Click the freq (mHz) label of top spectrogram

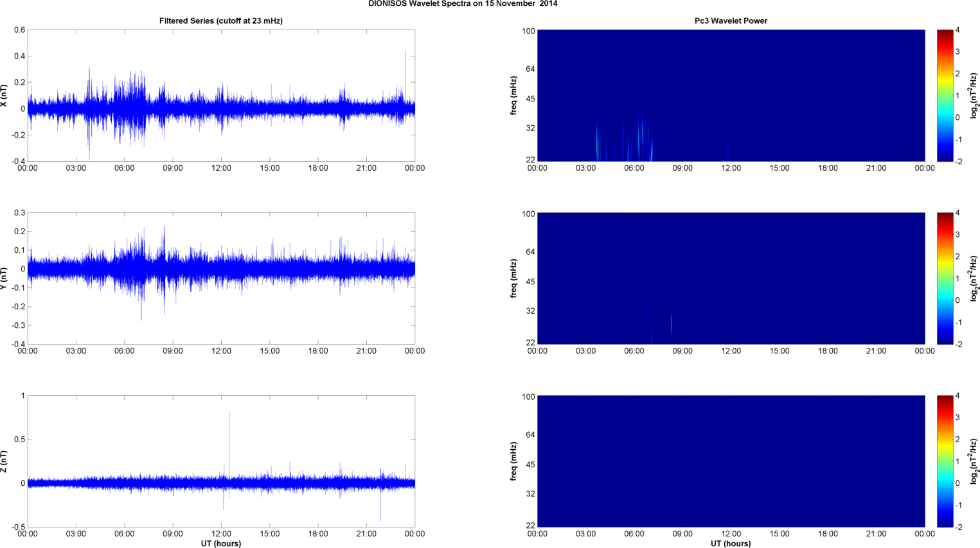(514, 96)
